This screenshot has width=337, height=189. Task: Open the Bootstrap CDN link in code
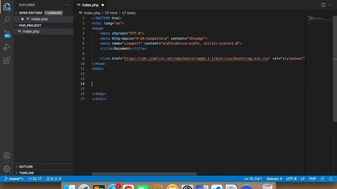point(196,58)
